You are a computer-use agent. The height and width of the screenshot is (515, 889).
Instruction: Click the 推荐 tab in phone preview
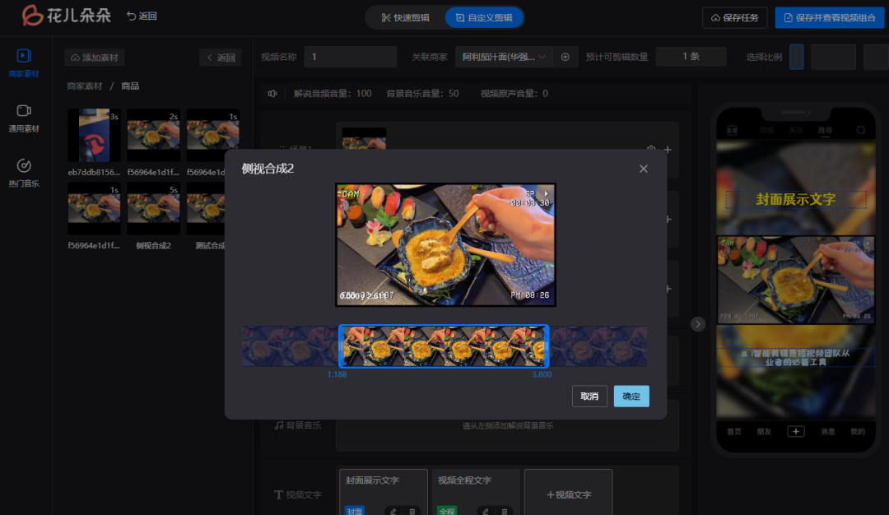coord(825,130)
